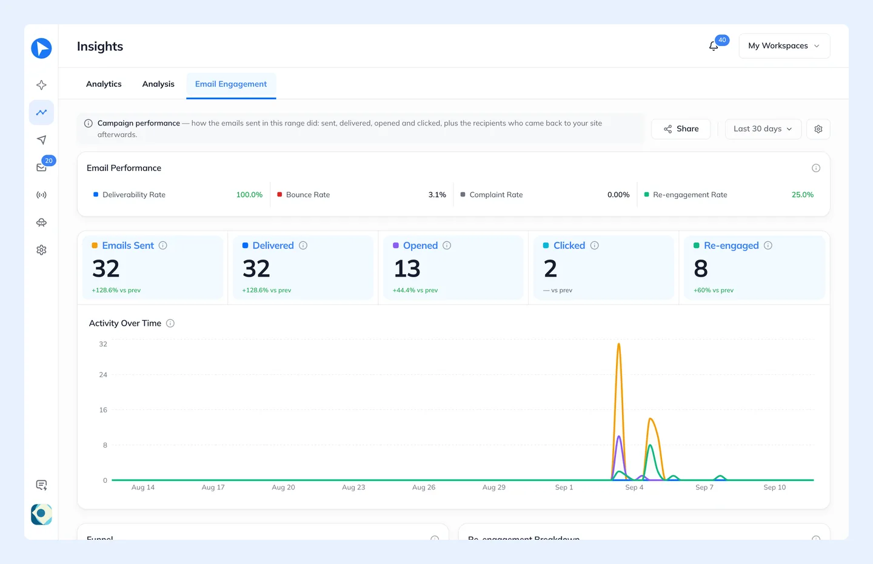
Task: Open the sparkle AI icon in sidebar
Action: pyautogui.click(x=41, y=85)
